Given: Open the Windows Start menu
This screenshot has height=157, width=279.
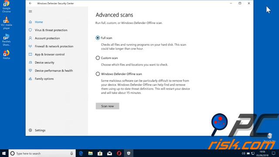Looking at the screenshot, I should tap(4, 153).
